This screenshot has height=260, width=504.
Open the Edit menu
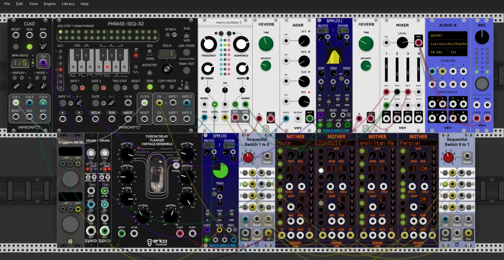19,4
